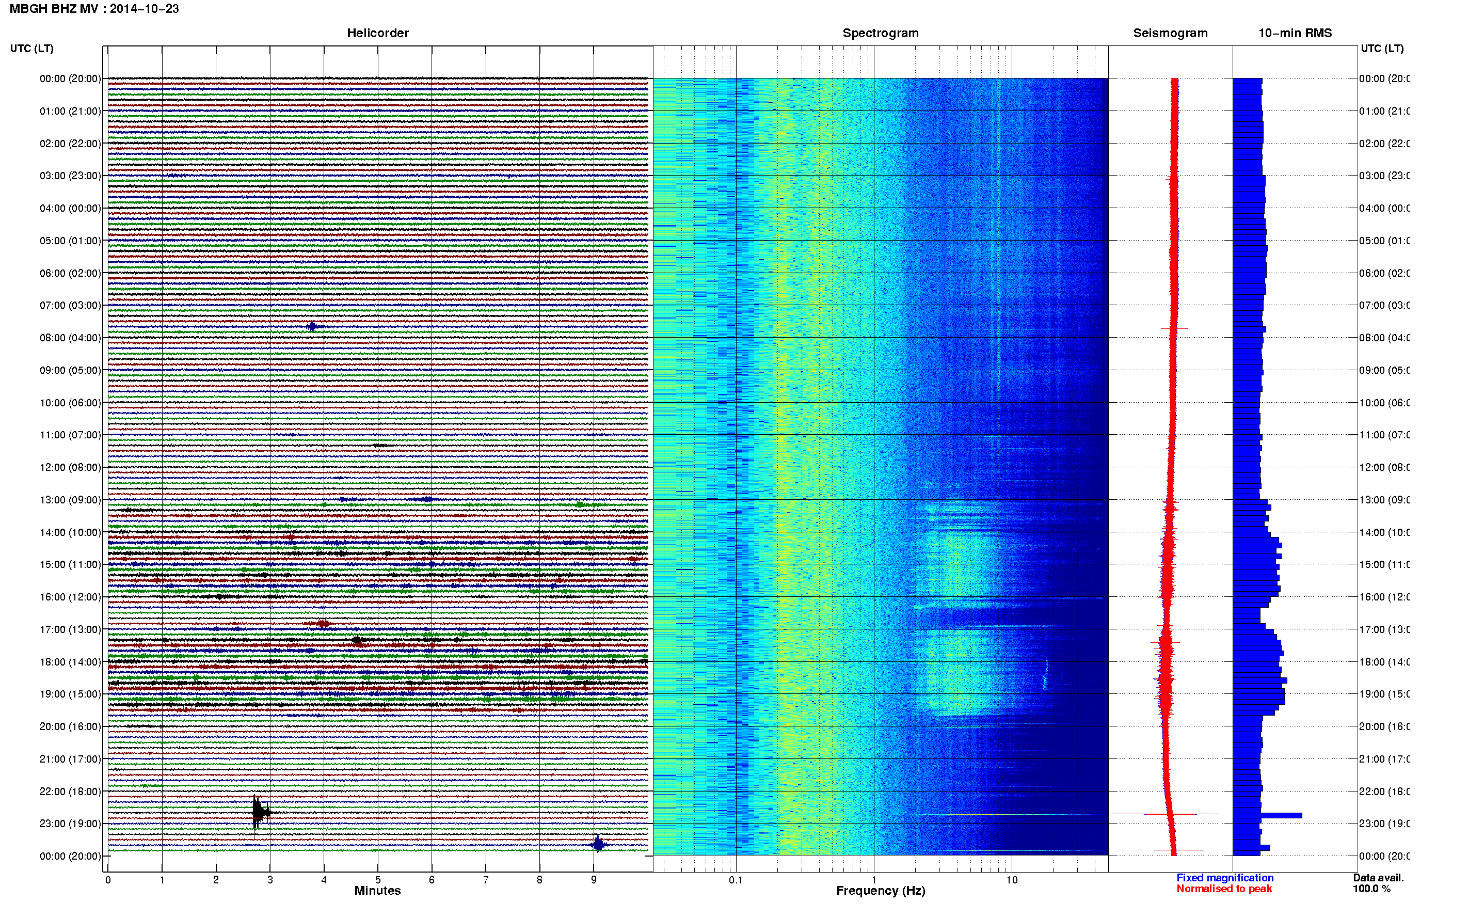This screenshot has height=918, width=1468.
Task: Click the 'Seismogram' panel heading
Action: click(1170, 33)
